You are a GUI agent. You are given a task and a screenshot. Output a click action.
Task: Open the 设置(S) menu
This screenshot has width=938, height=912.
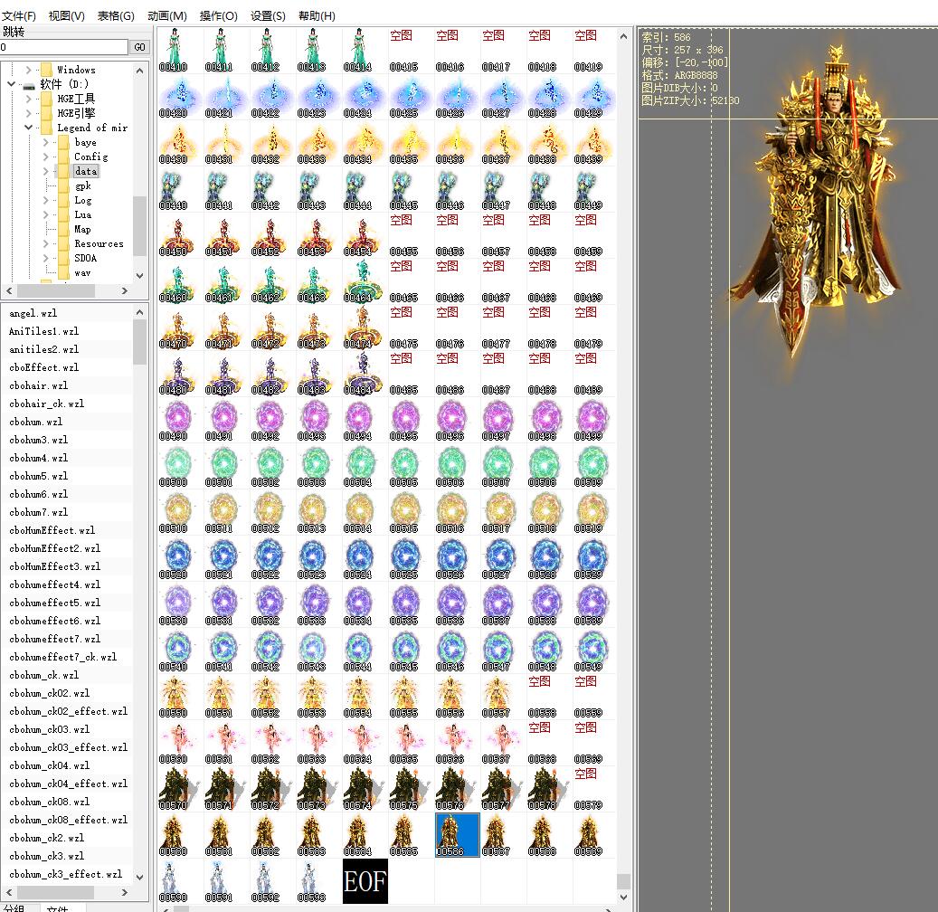tap(268, 15)
